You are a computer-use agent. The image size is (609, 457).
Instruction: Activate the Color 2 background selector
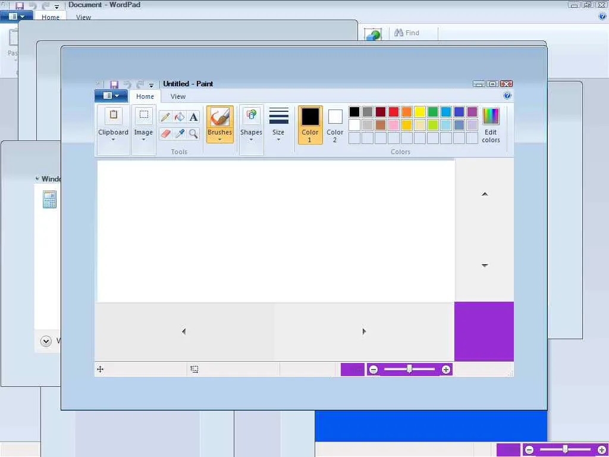point(335,125)
